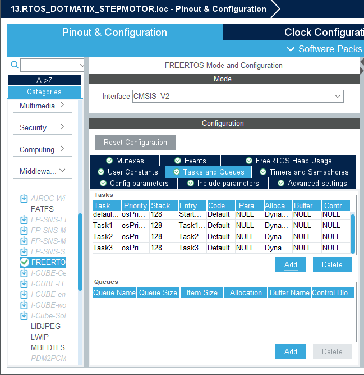
Task: Click green check icon on Mutexes tab
Action: [x=109, y=161]
